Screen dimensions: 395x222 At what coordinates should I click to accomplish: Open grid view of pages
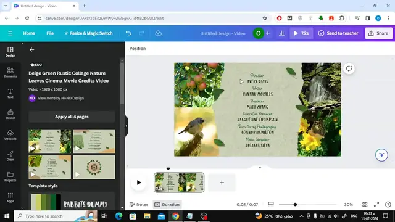coord(365,204)
